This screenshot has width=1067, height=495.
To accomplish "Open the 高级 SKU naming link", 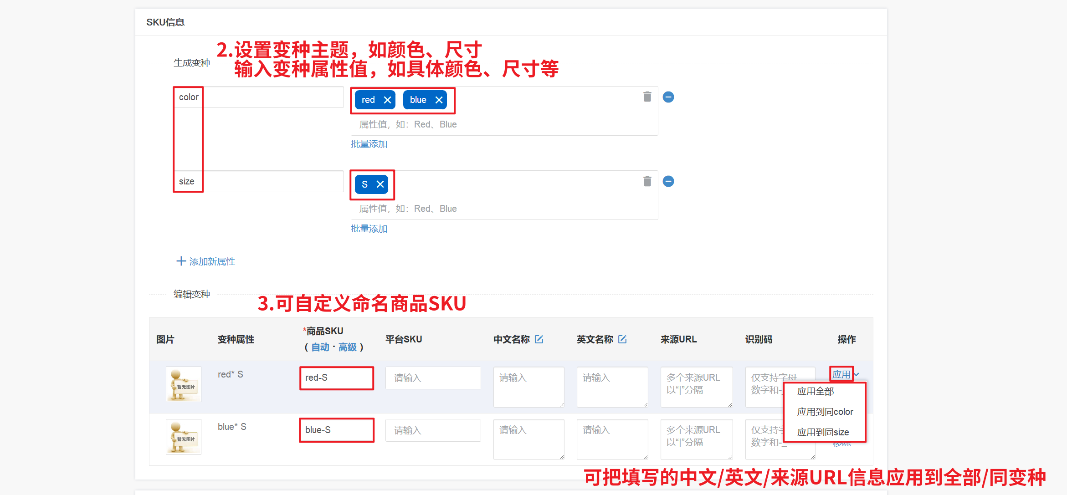I will 347,347.
